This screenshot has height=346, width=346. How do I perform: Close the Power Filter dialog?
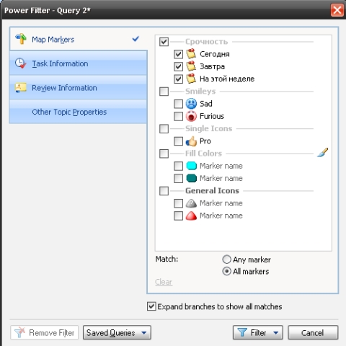coord(337,10)
